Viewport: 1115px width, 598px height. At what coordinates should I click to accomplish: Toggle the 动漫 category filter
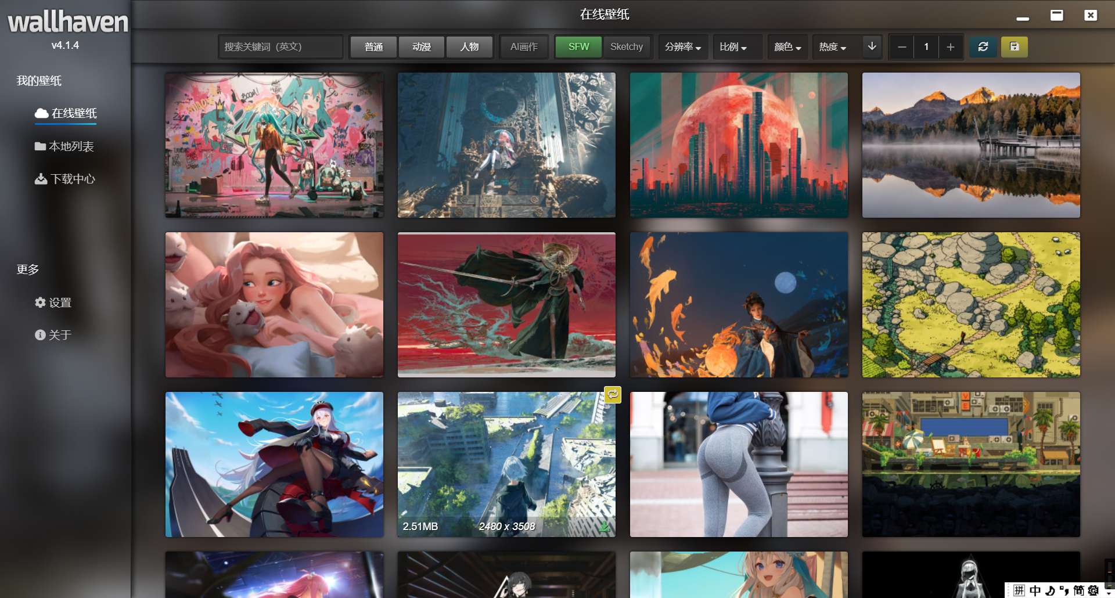(422, 46)
